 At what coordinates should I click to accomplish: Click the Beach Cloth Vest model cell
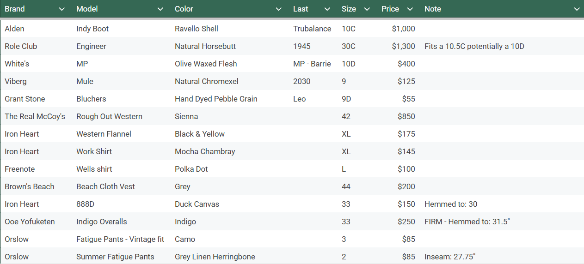(x=106, y=186)
